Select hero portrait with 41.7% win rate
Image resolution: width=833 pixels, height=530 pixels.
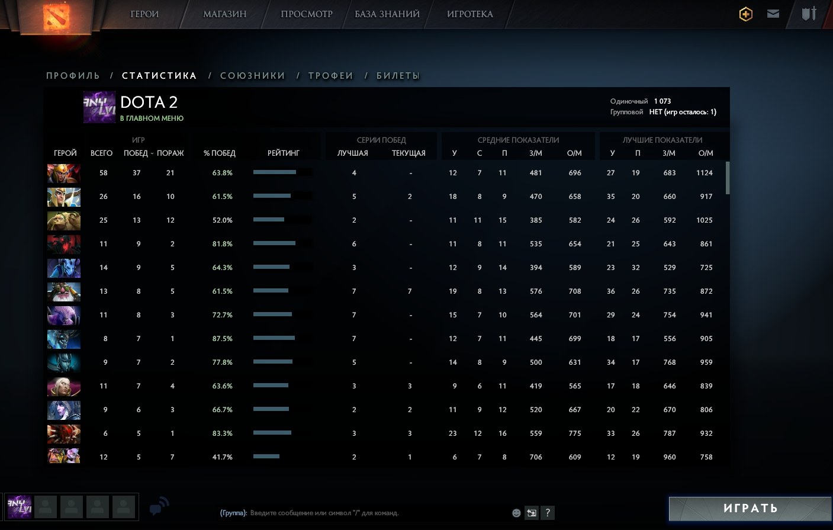64,455
